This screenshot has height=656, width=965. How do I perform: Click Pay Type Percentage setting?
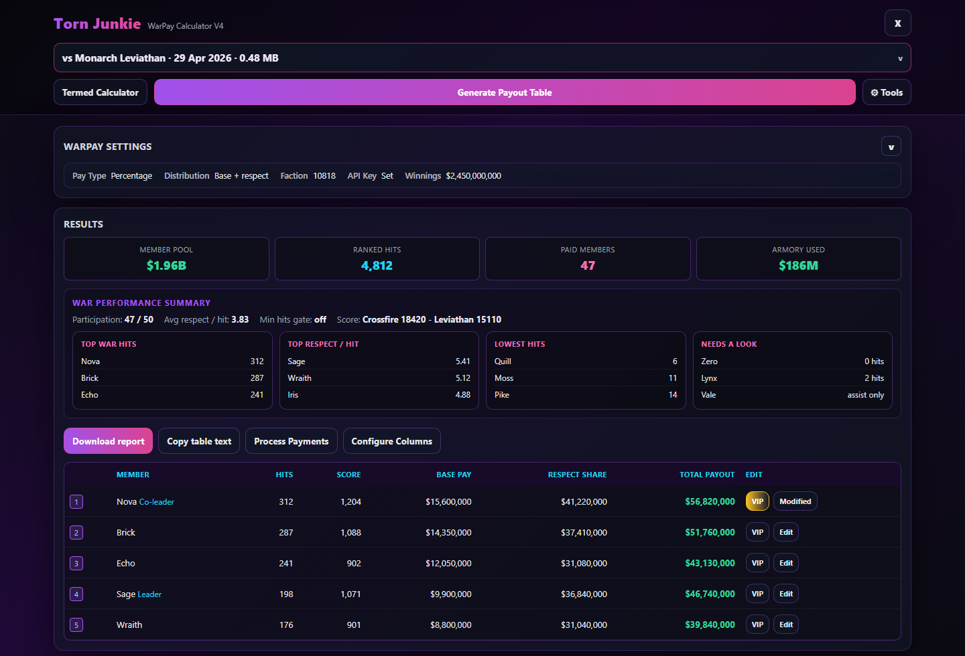(112, 176)
